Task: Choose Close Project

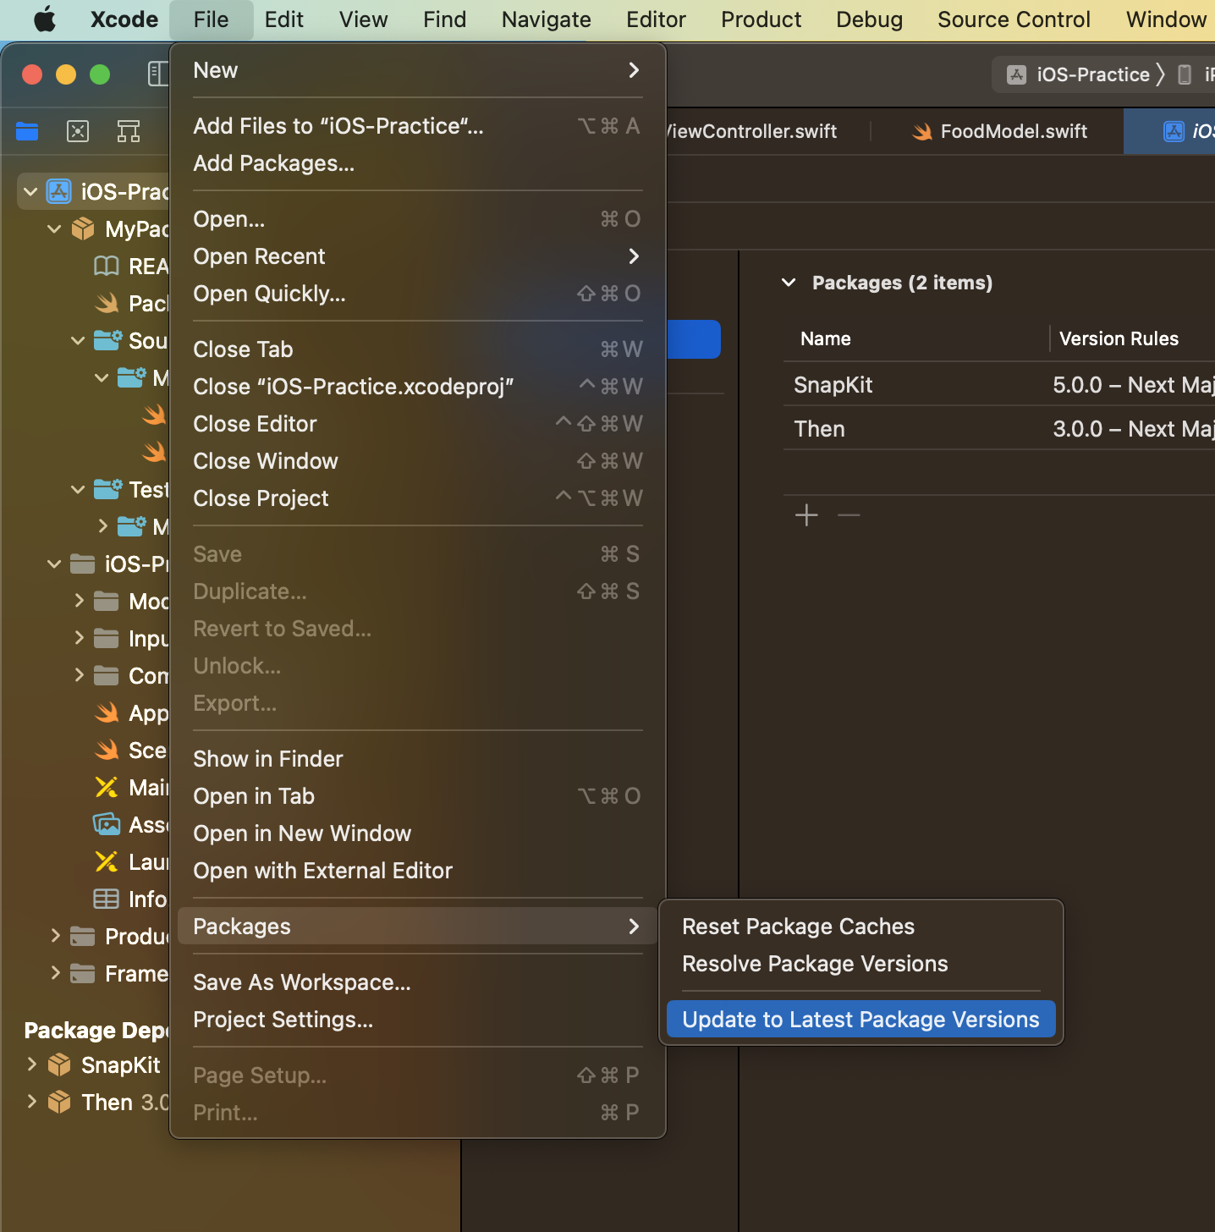Action: point(418,498)
